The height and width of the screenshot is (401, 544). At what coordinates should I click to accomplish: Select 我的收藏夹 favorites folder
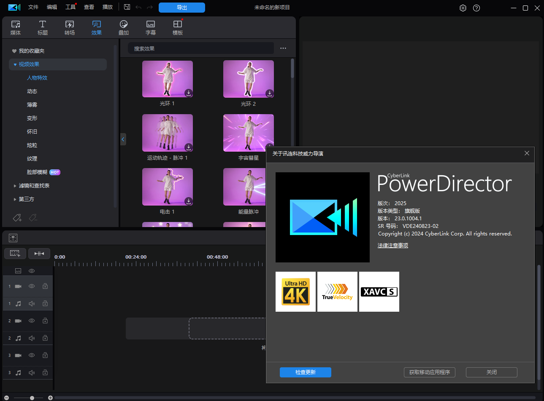32,51
